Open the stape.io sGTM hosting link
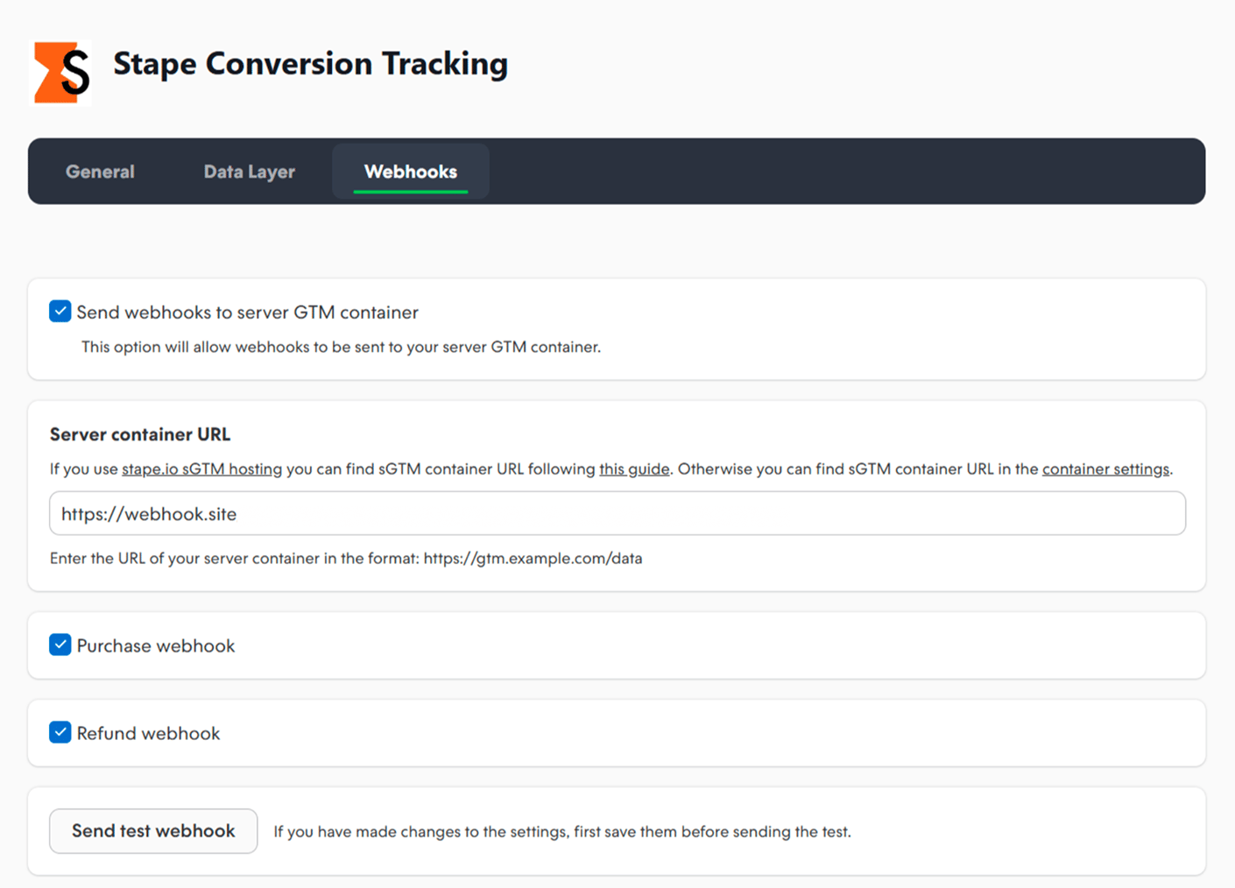Screen dimensions: 1235x888 pos(201,469)
